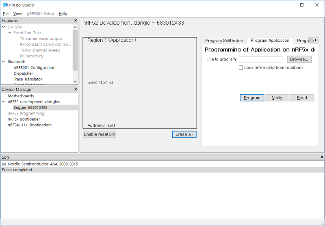
Task: Click the Features panel scrollbar thumb
Action: coord(75,50)
